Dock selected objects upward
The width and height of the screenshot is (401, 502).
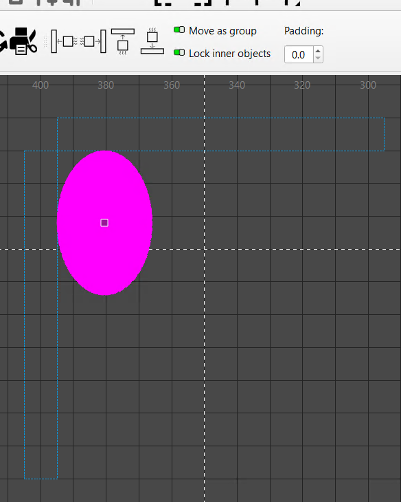(123, 42)
